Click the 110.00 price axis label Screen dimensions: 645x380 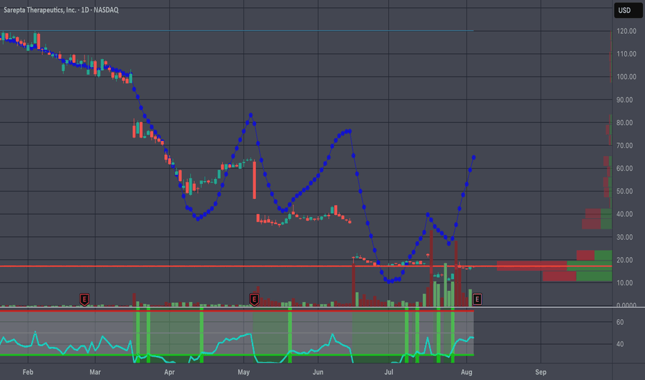click(626, 54)
